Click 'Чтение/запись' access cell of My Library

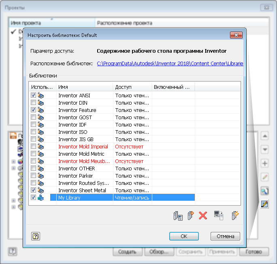pyautogui.click(x=132, y=197)
